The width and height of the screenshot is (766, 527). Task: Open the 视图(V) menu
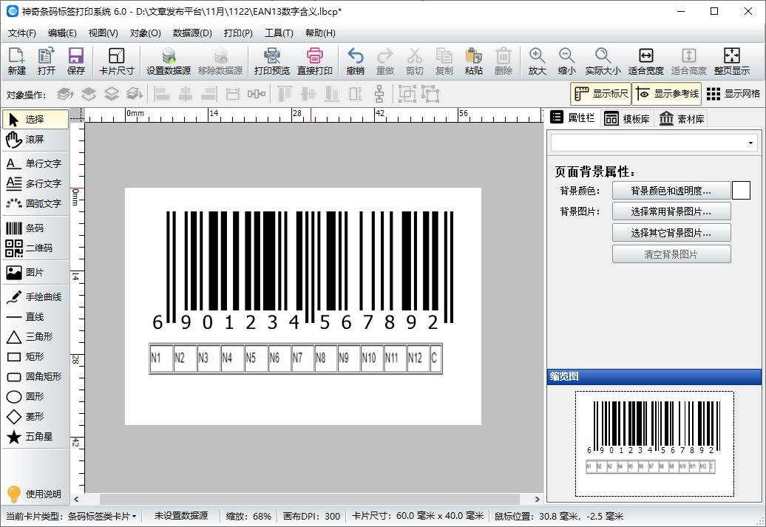pyautogui.click(x=103, y=33)
